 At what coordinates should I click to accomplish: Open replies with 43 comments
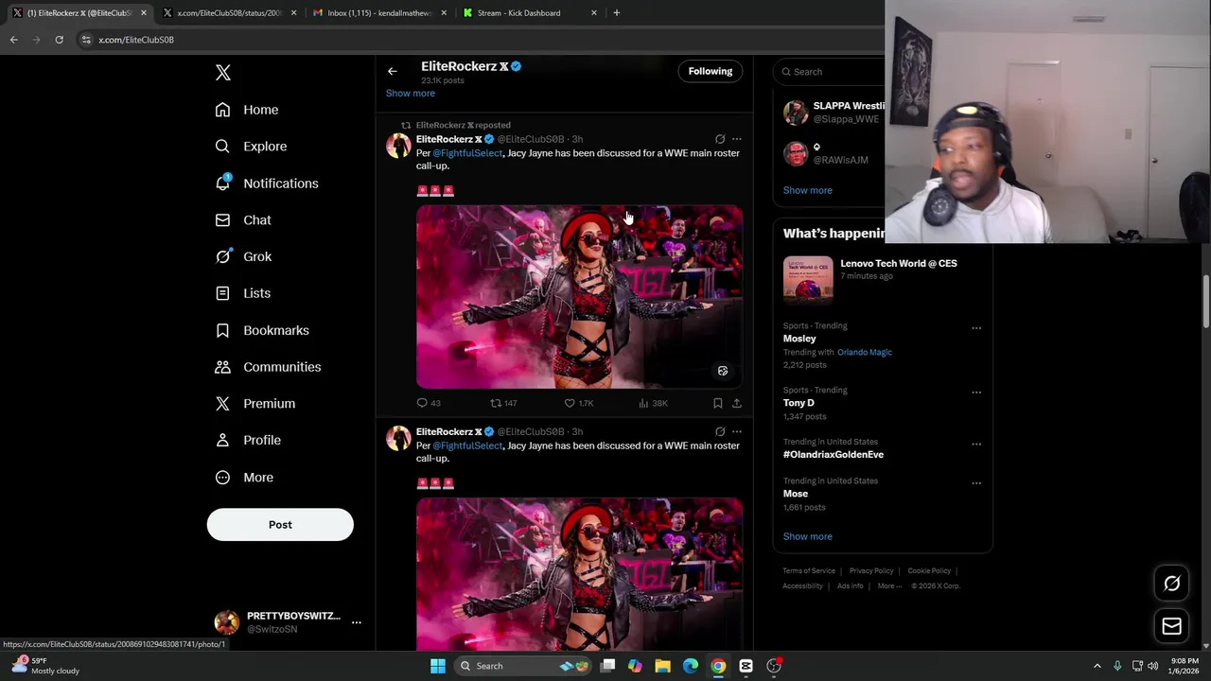429,403
